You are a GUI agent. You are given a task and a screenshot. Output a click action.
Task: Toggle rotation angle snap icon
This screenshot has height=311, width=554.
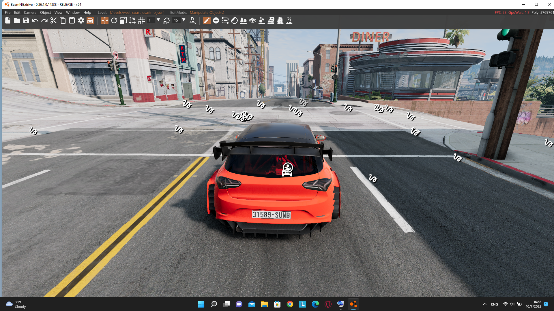[166, 20]
